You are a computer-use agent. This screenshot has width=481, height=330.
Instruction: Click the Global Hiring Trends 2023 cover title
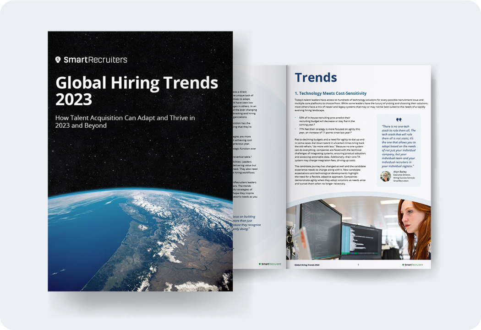coord(137,90)
